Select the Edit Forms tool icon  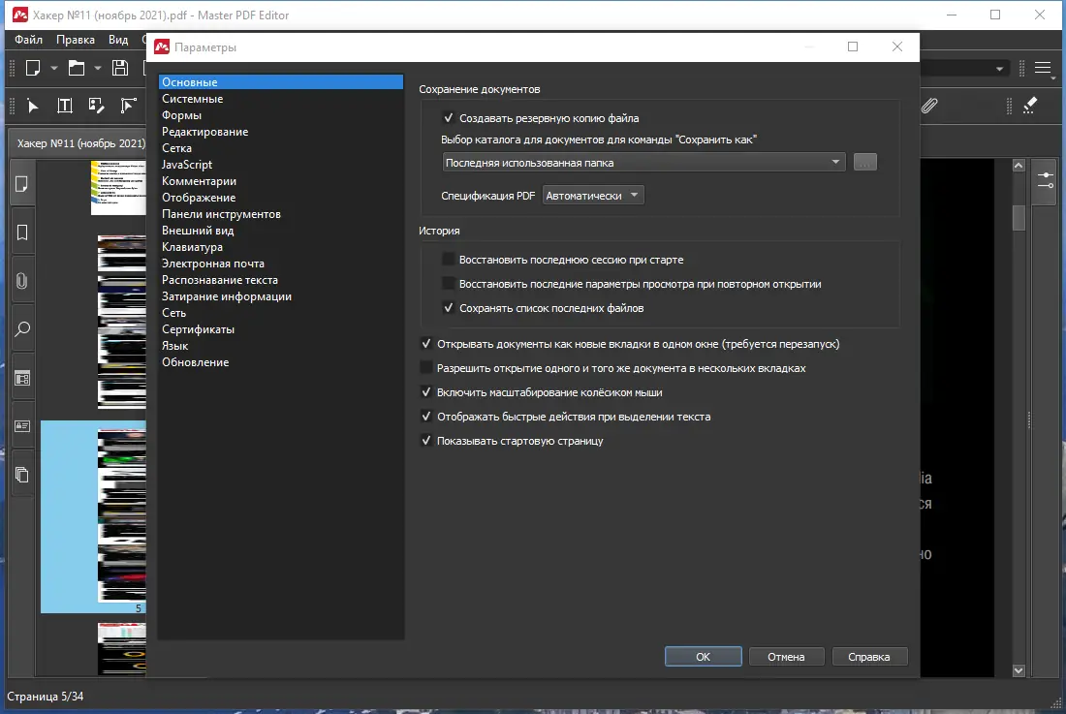coord(128,106)
